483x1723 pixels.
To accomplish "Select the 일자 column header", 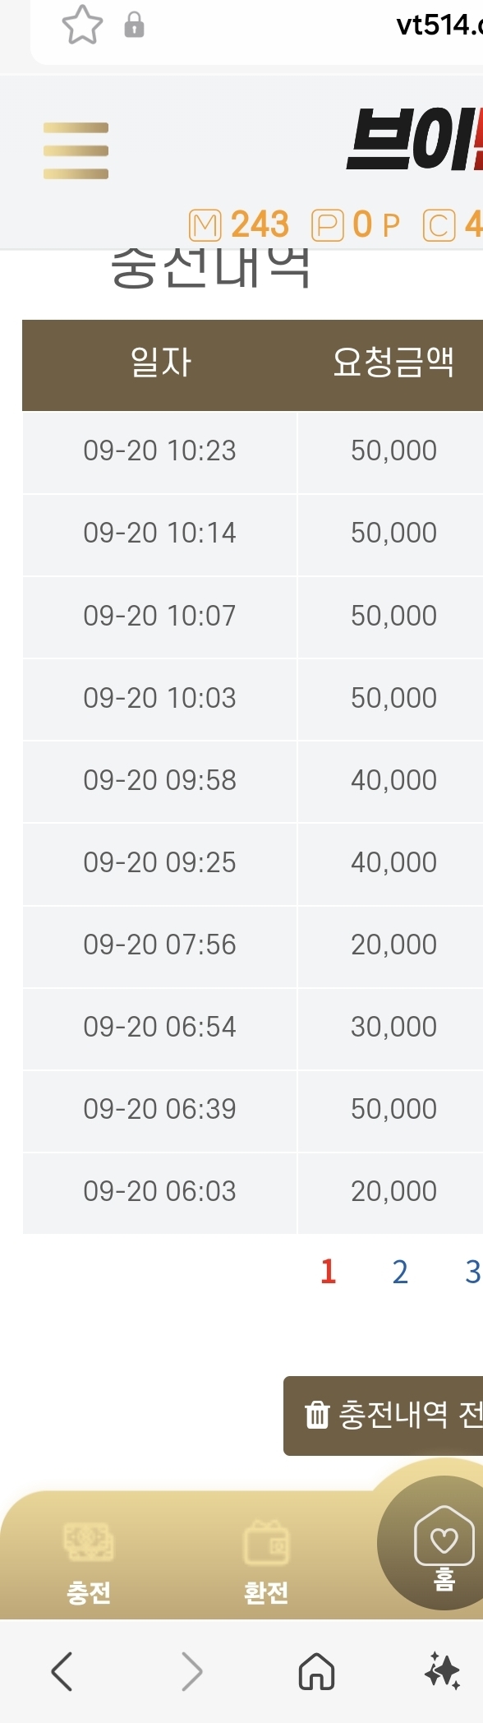I will pyautogui.click(x=160, y=363).
